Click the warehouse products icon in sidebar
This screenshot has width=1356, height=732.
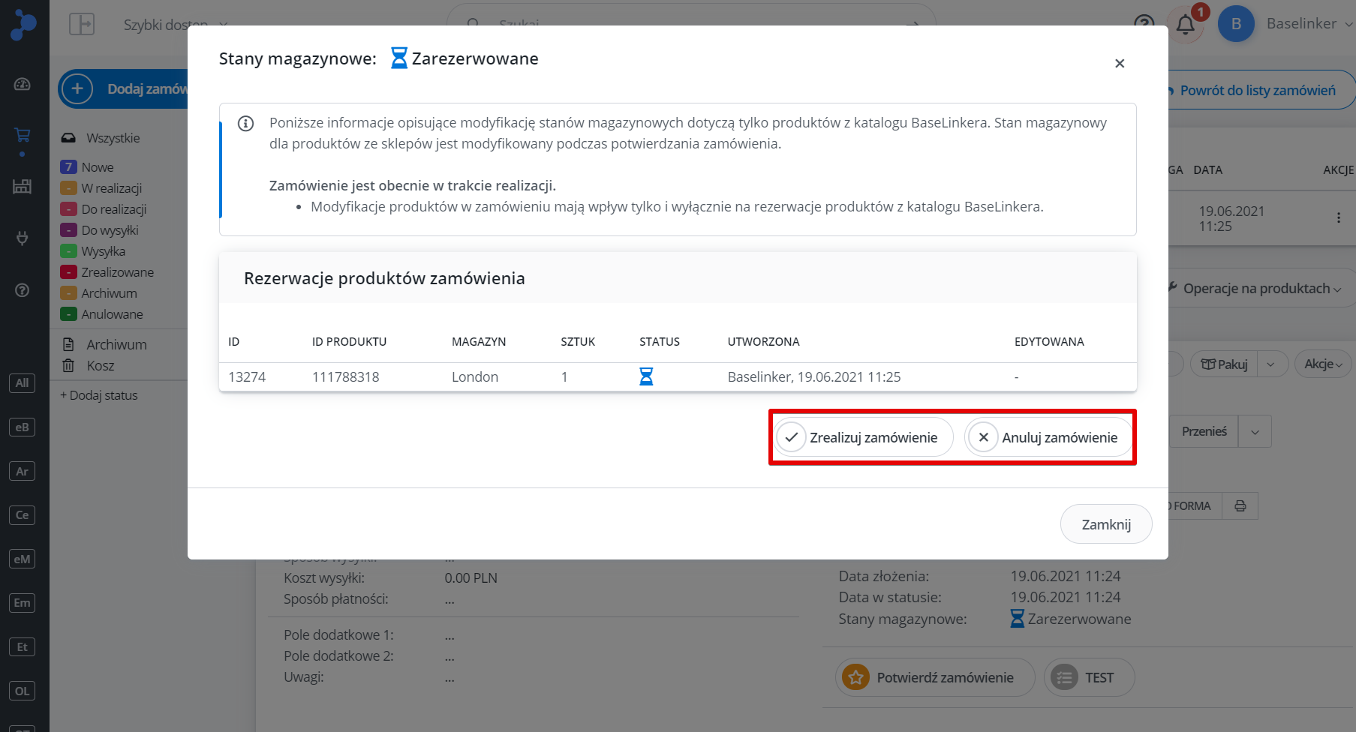click(x=23, y=187)
